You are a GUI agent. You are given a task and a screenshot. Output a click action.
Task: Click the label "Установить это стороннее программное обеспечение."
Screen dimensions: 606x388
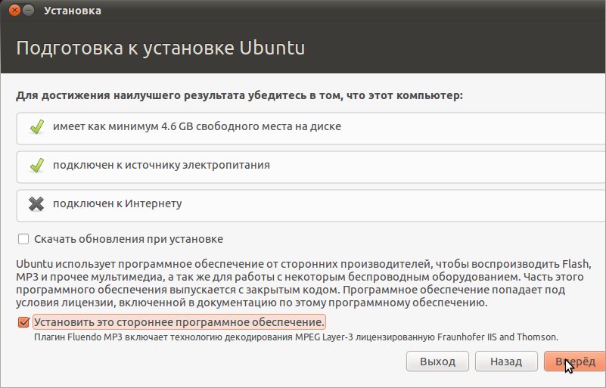click(x=179, y=322)
